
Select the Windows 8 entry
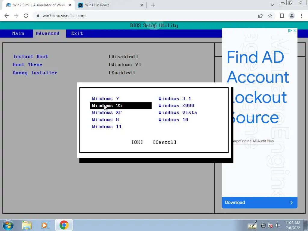[106, 120]
